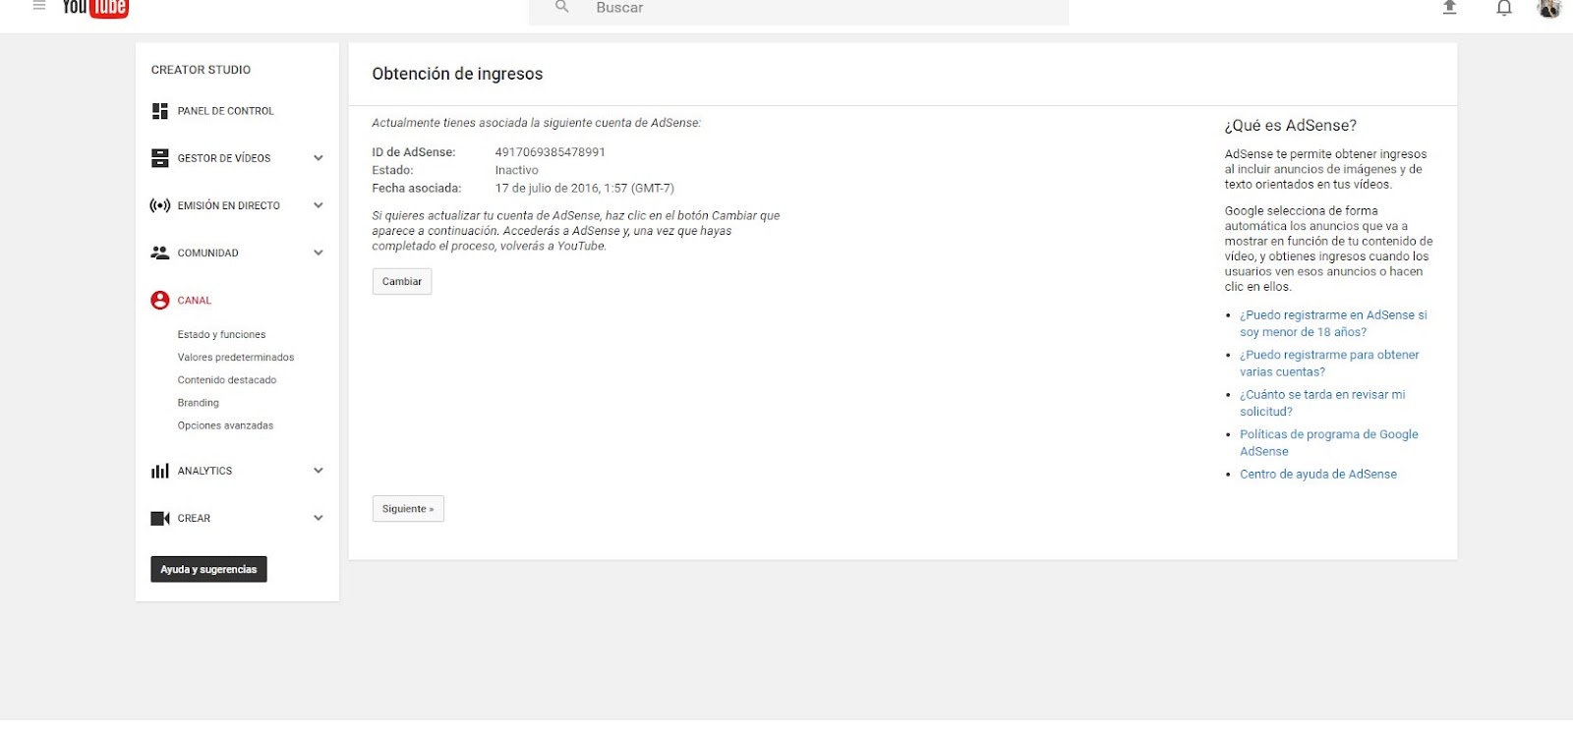Open Comunidad section
1573x733 pixels.
[208, 254]
